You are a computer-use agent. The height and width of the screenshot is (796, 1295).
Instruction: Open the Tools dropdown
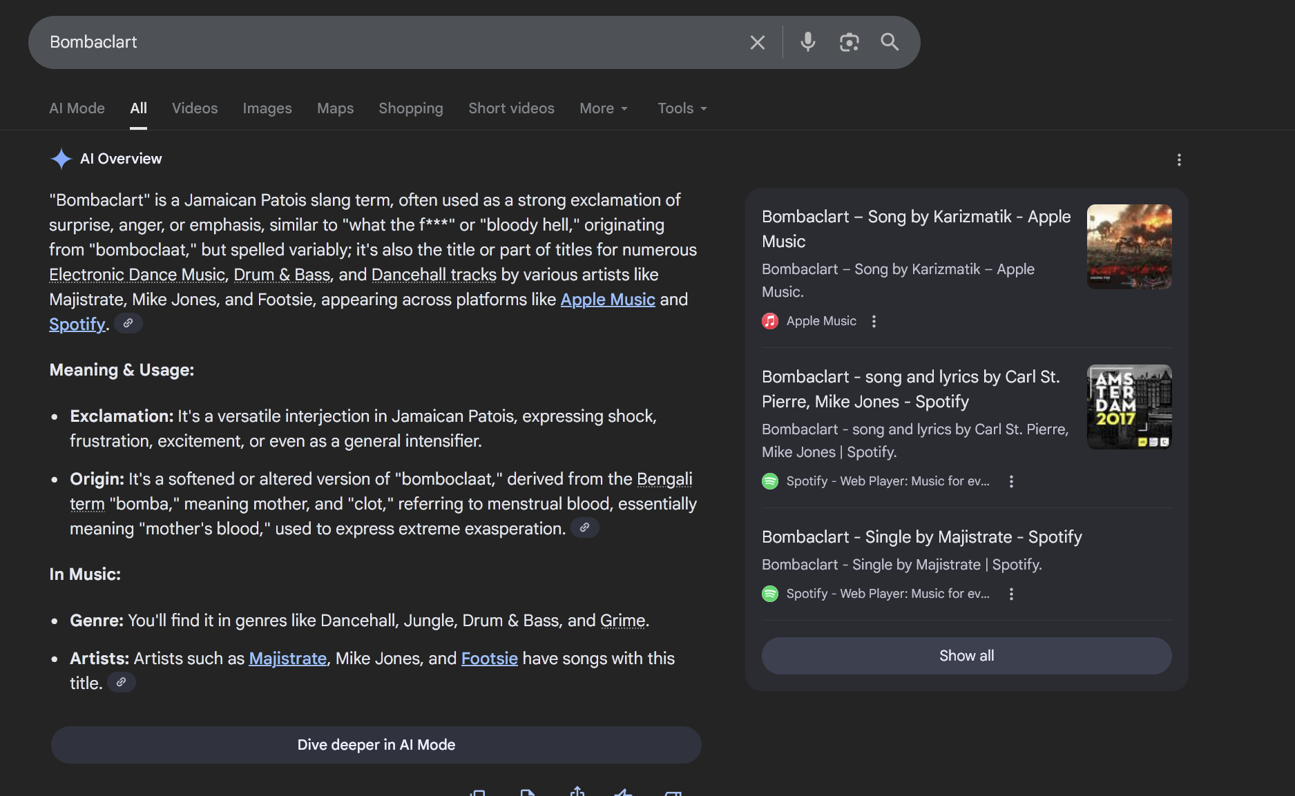pyautogui.click(x=682, y=108)
